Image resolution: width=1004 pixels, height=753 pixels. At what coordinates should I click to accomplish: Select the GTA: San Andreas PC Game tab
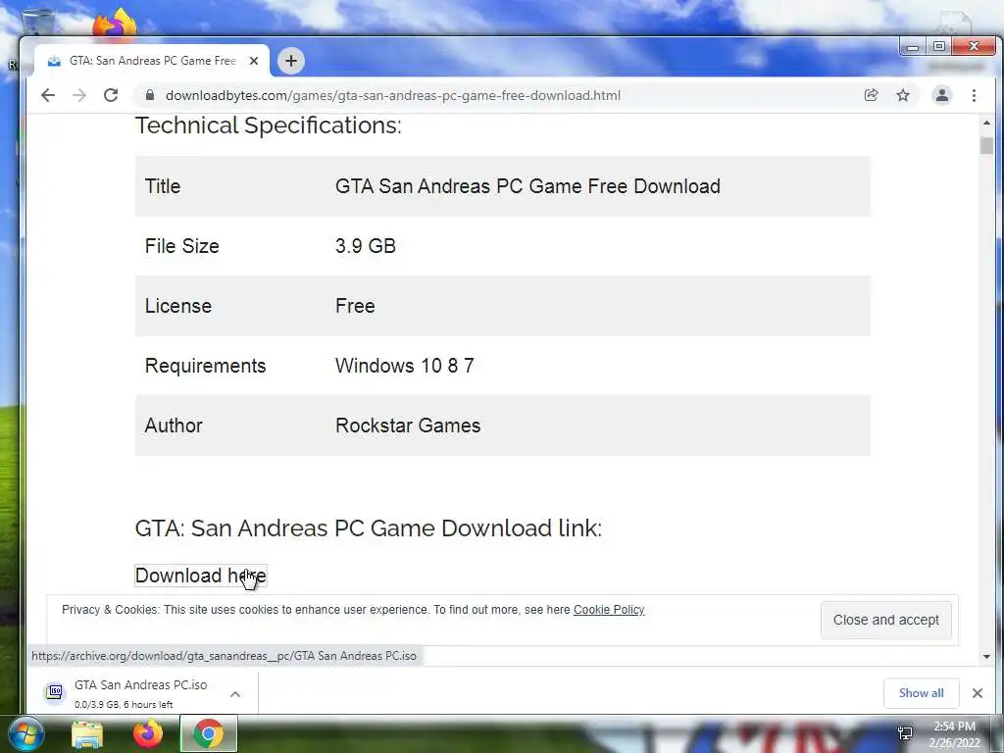152,61
